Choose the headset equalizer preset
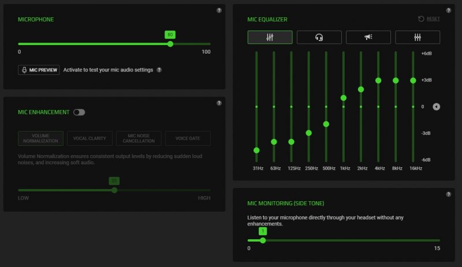The height and width of the screenshot is (267, 462). click(319, 37)
